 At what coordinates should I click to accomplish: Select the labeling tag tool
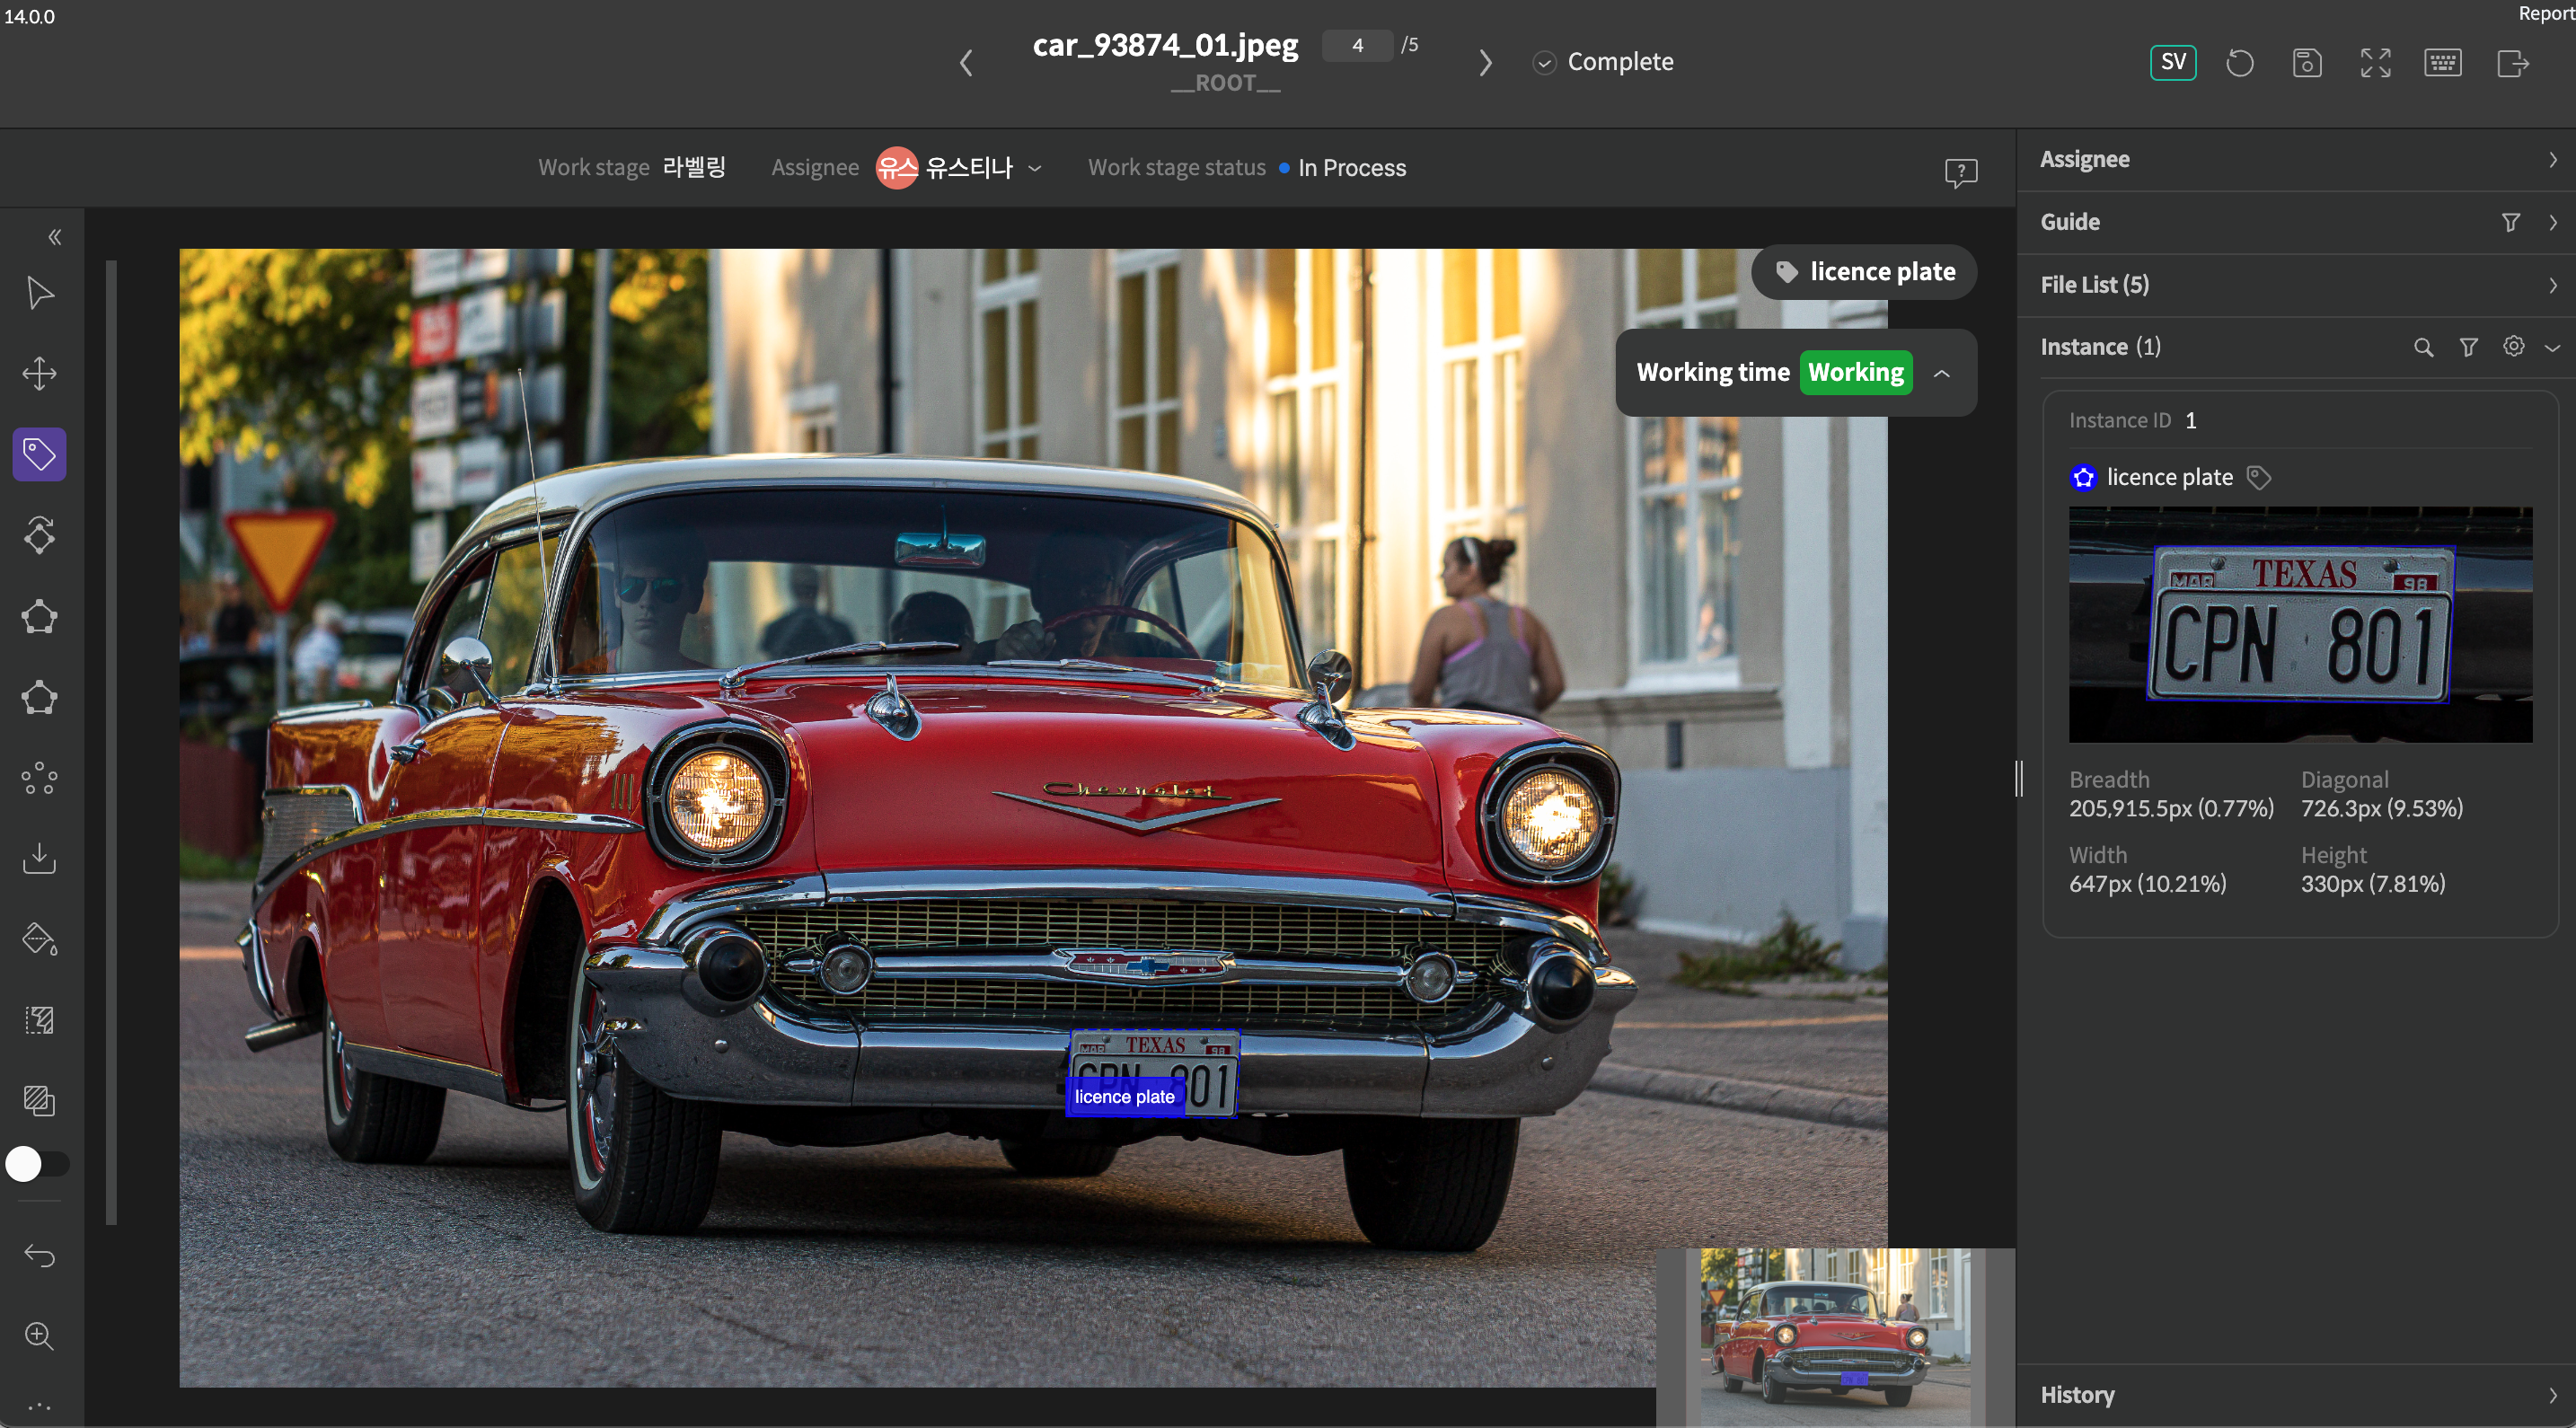click(40, 454)
